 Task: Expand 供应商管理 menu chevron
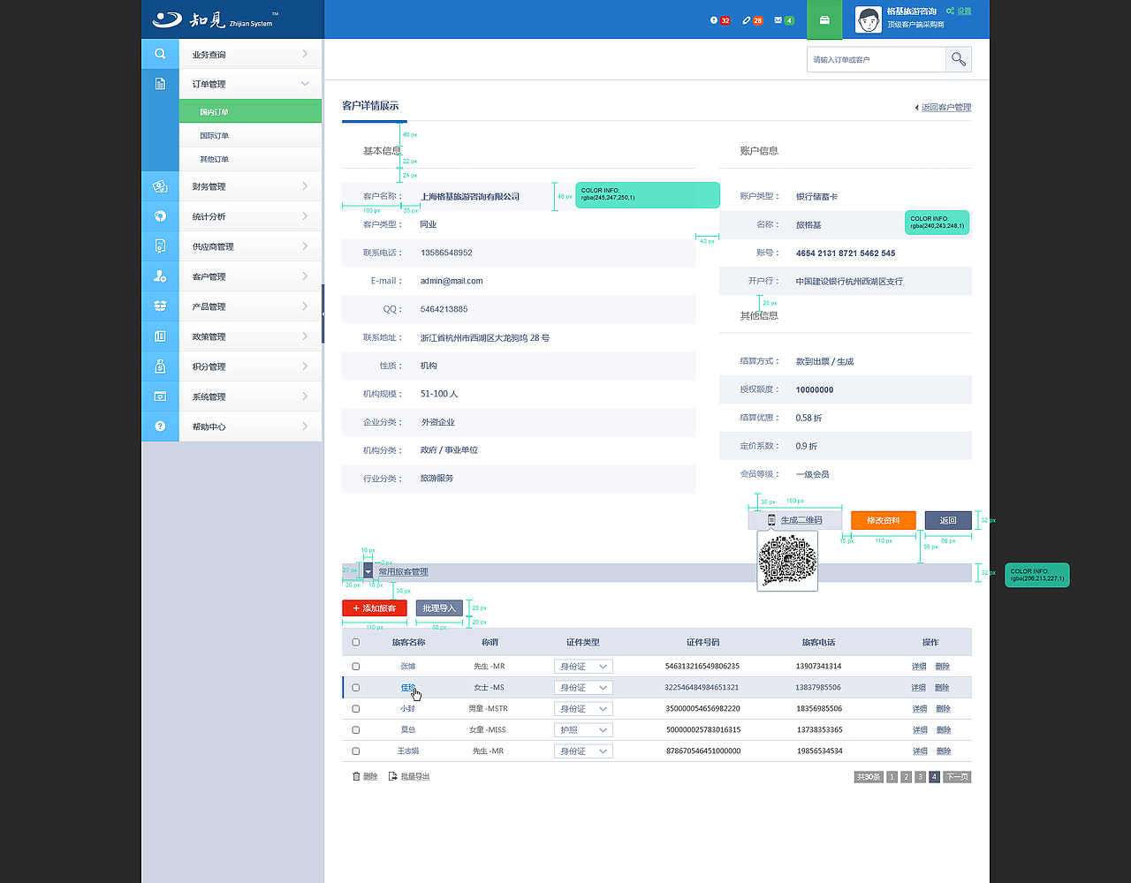point(305,246)
